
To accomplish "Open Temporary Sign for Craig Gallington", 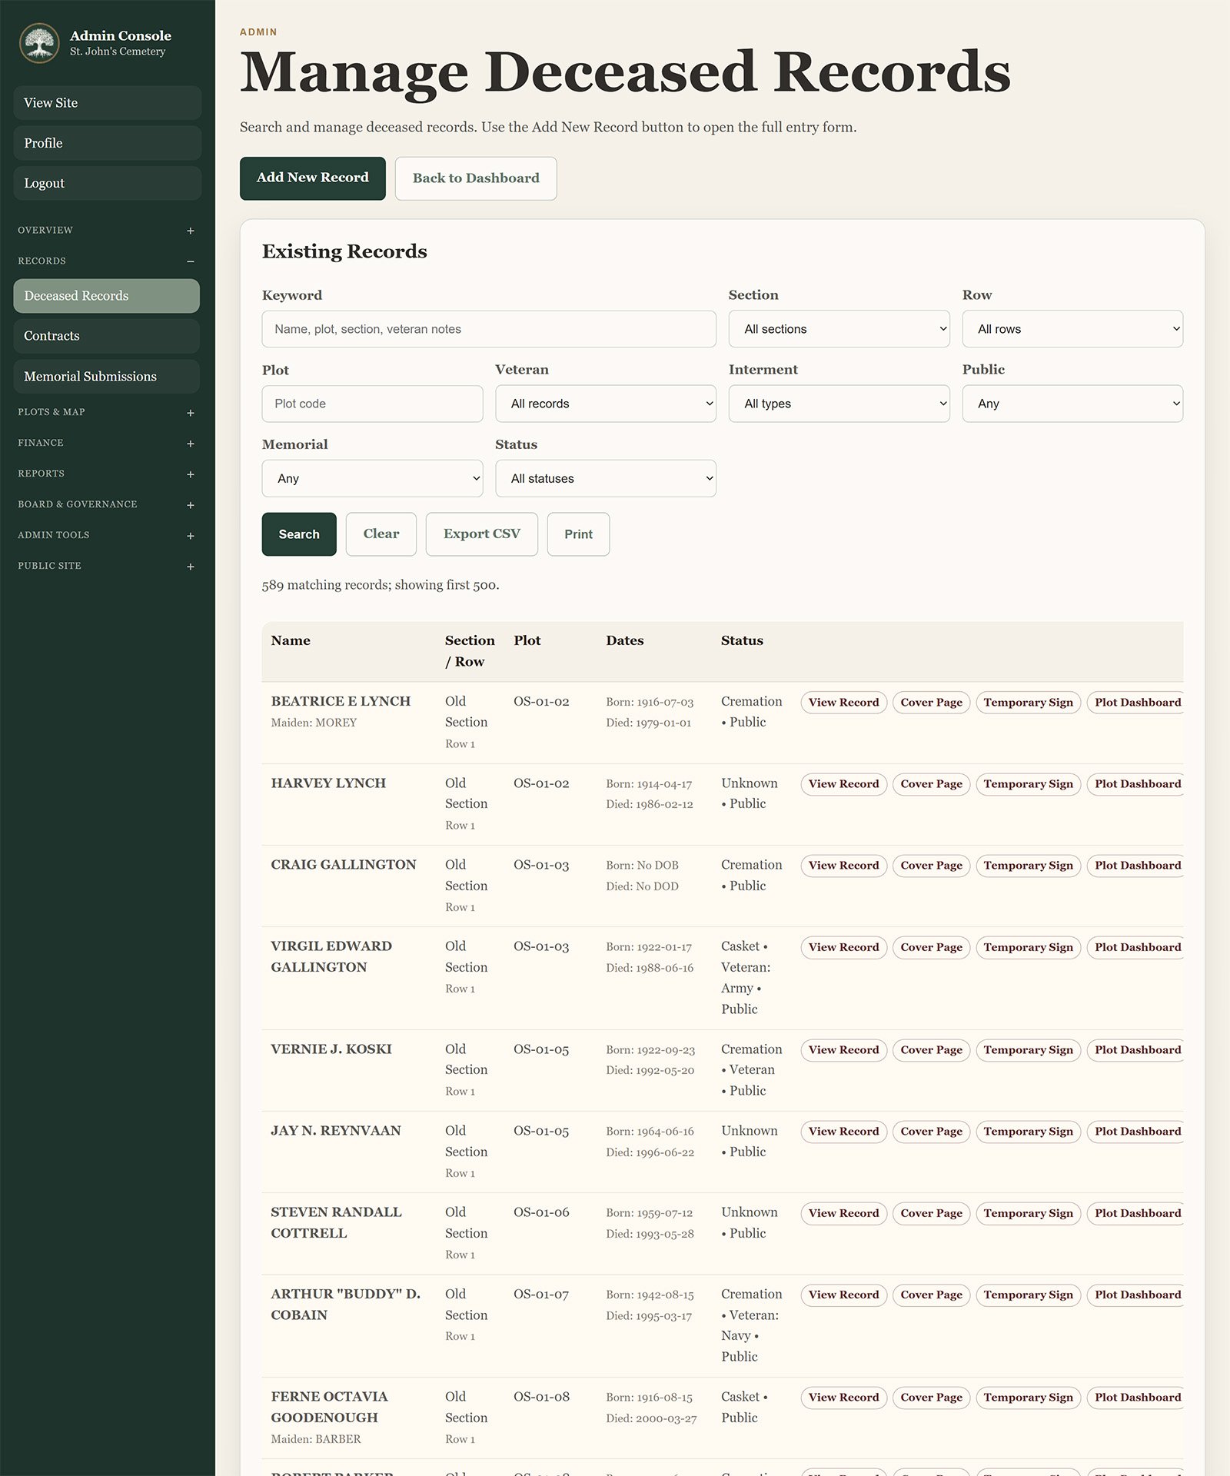I will click(x=1029, y=866).
